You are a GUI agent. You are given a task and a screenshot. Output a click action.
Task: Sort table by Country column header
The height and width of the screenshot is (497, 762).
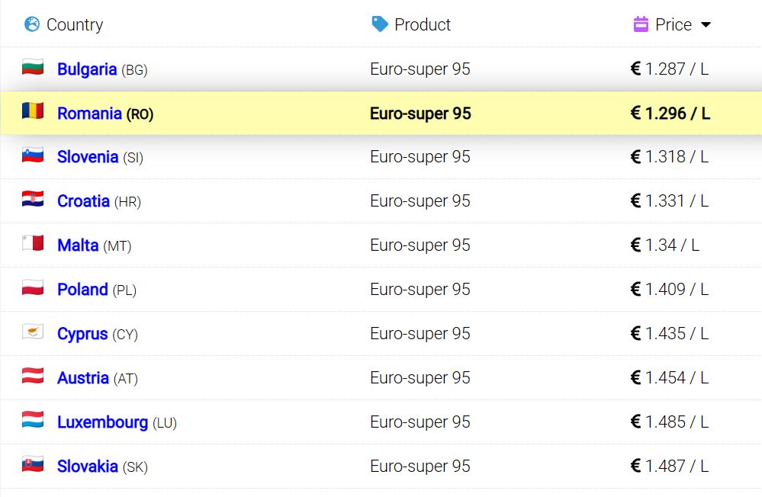click(x=75, y=24)
